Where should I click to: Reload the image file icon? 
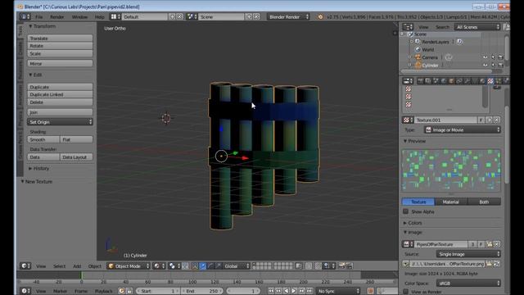[497, 264]
